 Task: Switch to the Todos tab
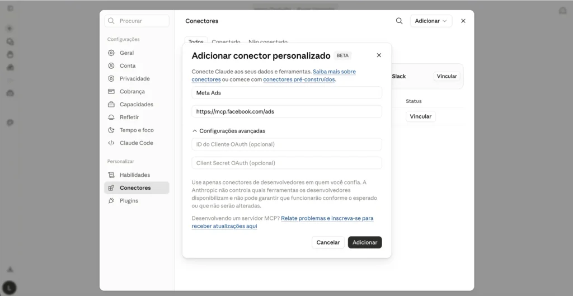(x=196, y=41)
